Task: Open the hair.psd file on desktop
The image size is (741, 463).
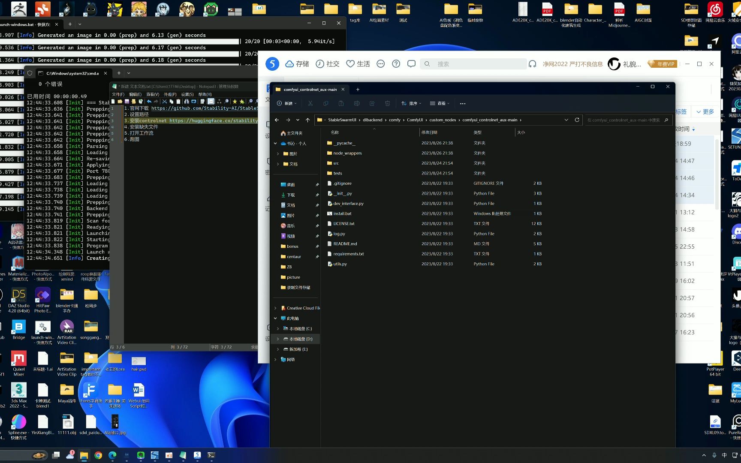Action: tap(139, 364)
